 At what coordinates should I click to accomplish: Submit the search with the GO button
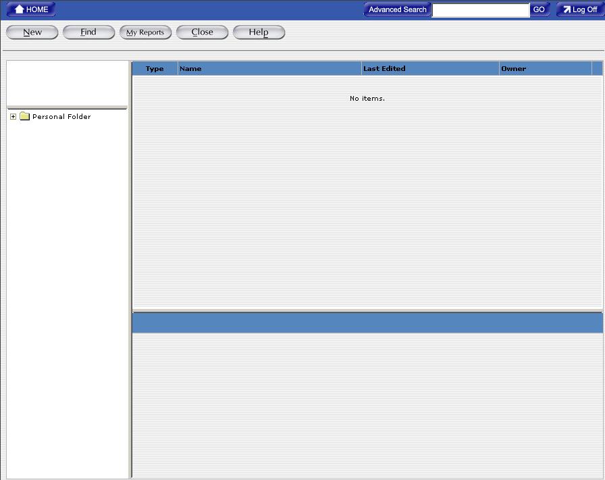(x=540, y=9)
